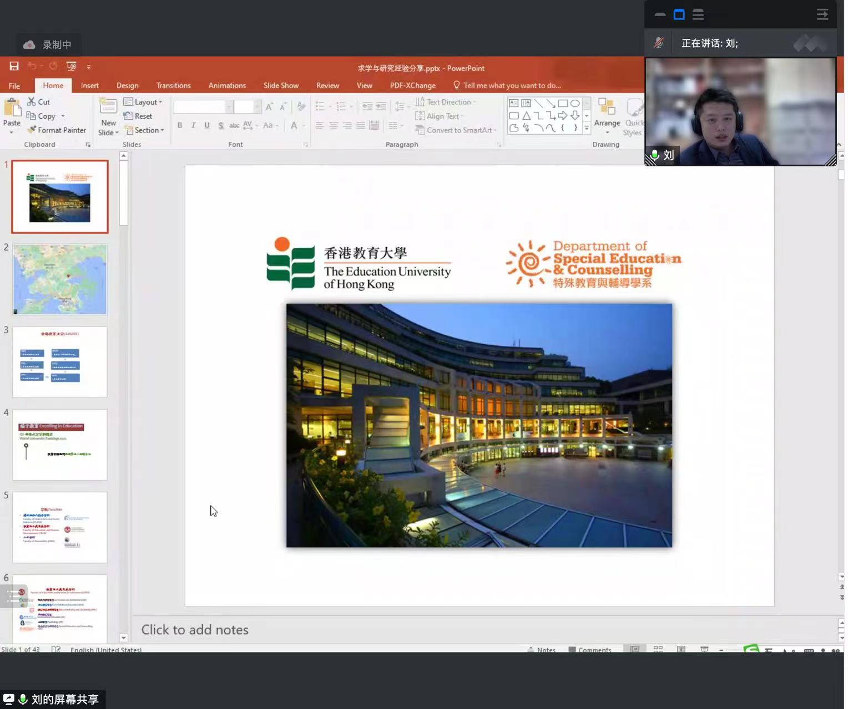Expand the Section dropdown menu
The height and width of the screenshot is (709, 848).
(145, 130)
